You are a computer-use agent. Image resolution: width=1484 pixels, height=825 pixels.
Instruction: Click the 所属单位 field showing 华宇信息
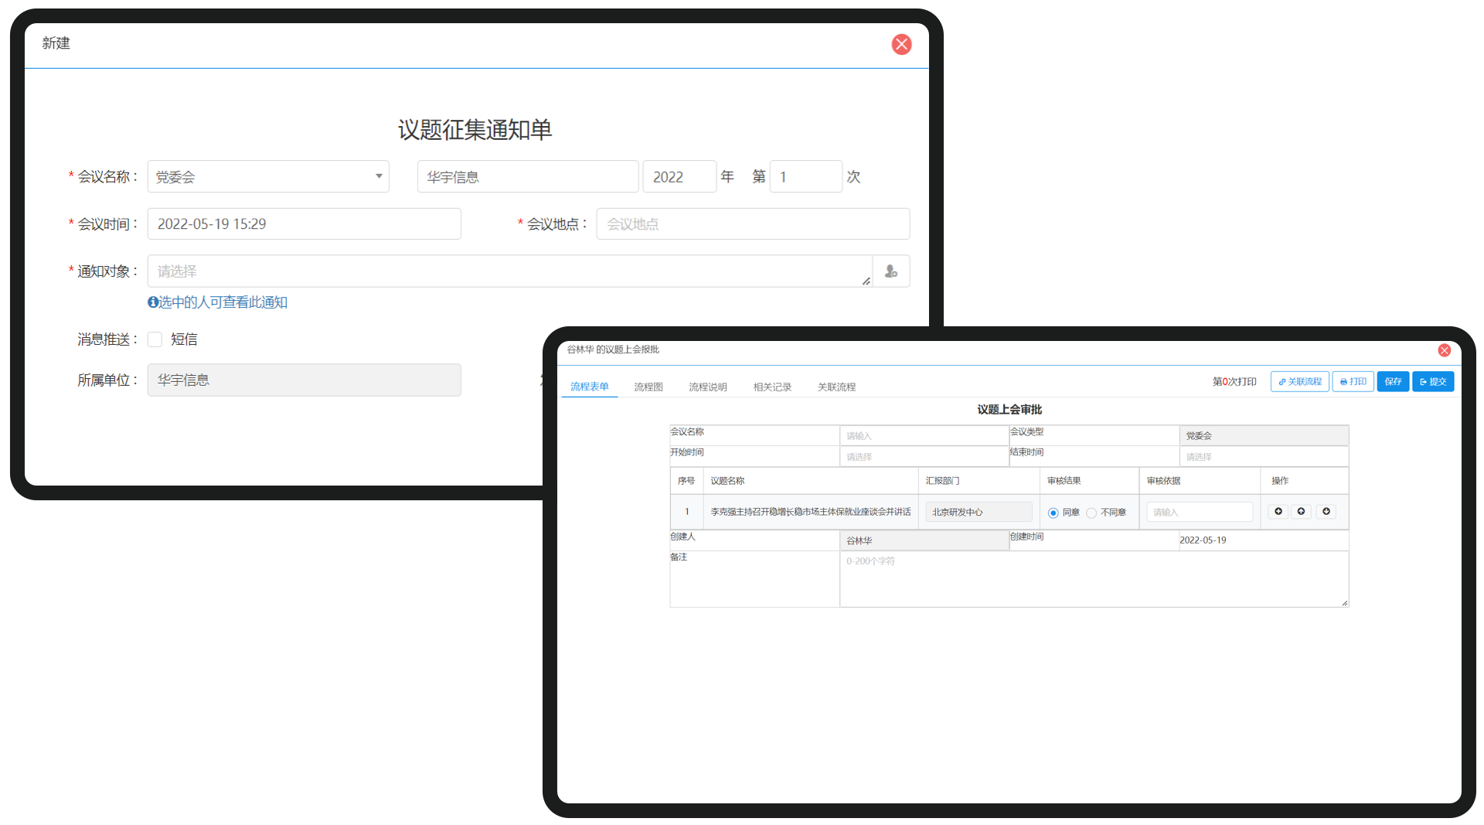(x=305, y=380)
